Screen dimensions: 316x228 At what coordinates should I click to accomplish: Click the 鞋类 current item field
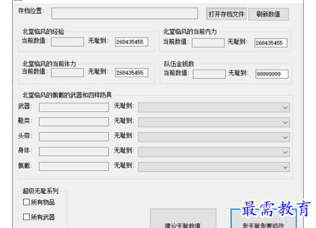click(x=74, y=122)
